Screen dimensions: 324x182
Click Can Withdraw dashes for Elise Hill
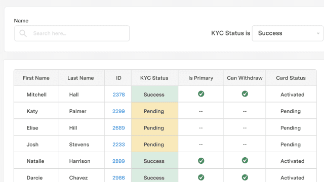coord(245,128)
